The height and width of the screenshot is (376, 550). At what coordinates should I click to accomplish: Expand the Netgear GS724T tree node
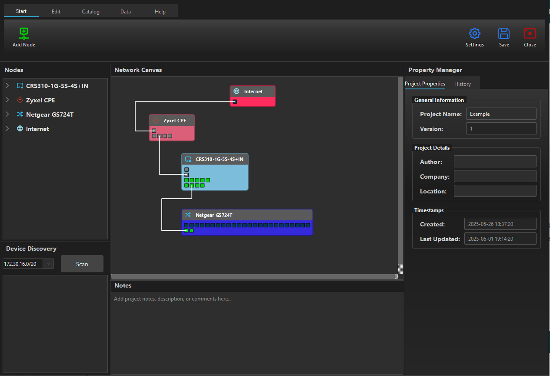click(x=7, y=114)
